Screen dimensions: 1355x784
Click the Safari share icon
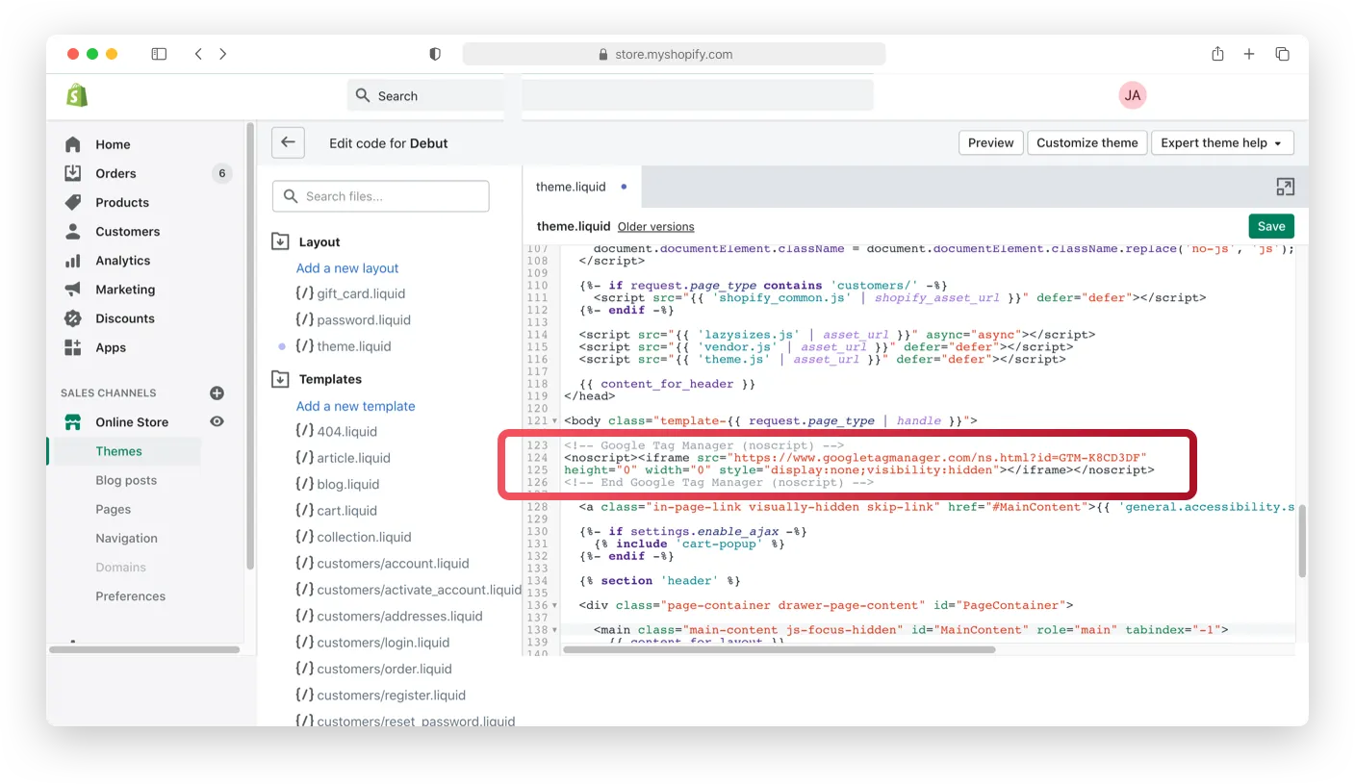tap(1217, 54)
